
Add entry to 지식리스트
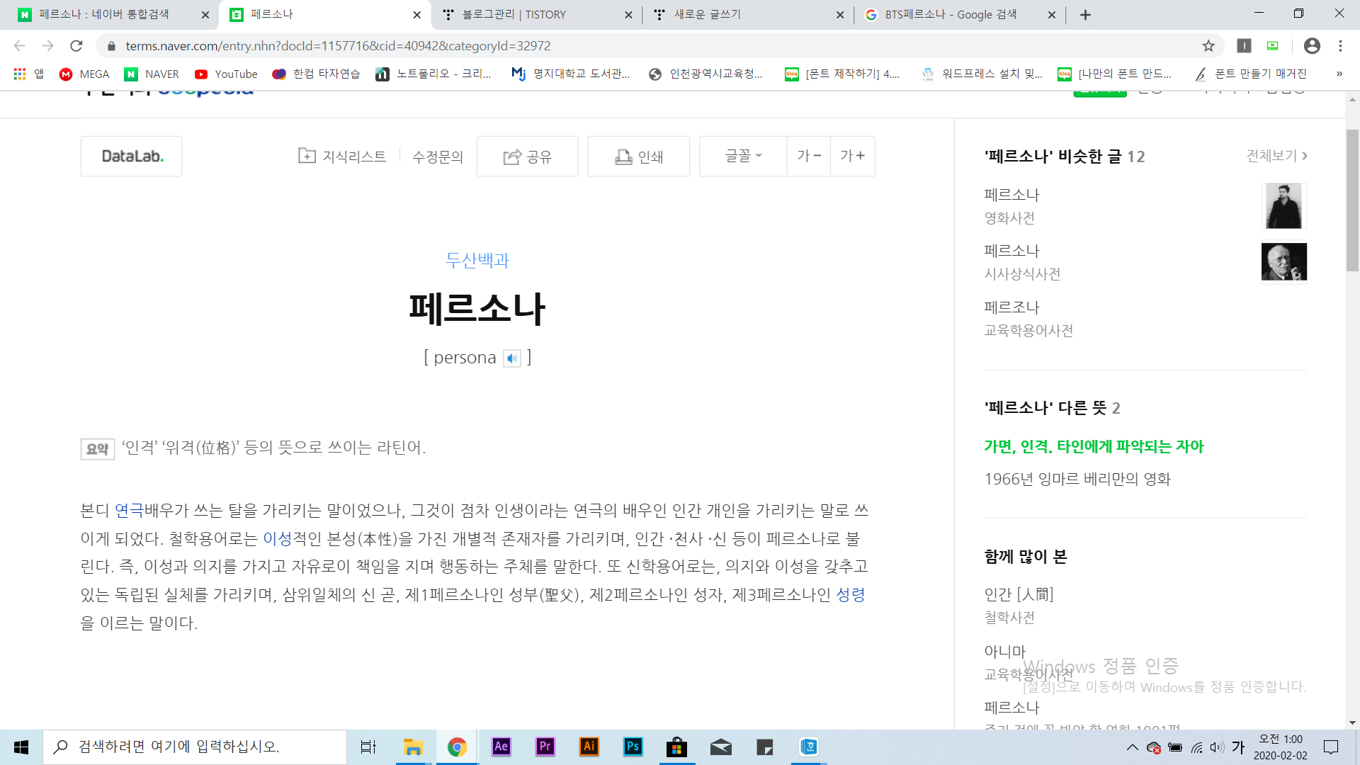[342, 157]
